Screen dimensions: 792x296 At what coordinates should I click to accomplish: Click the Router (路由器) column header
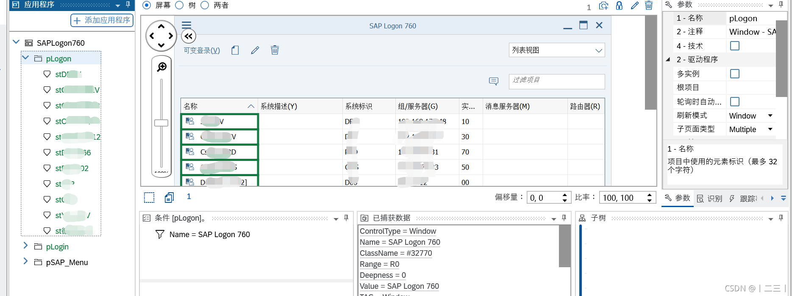pos(585,106)
